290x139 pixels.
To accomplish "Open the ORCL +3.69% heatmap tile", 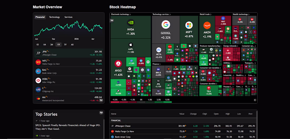I will click(170, 49).
